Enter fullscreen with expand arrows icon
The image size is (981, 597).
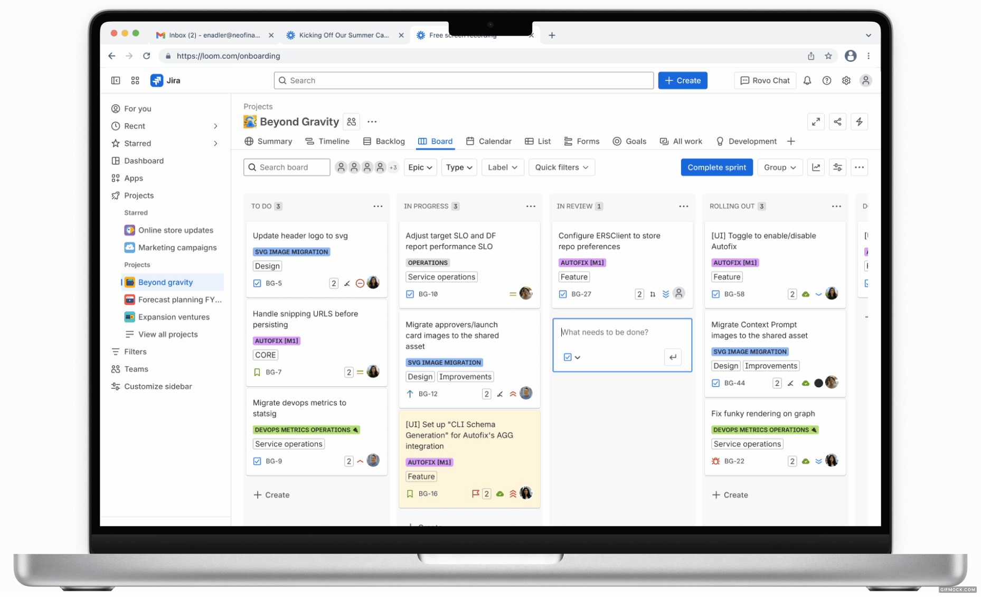click(x=816, y=122)
